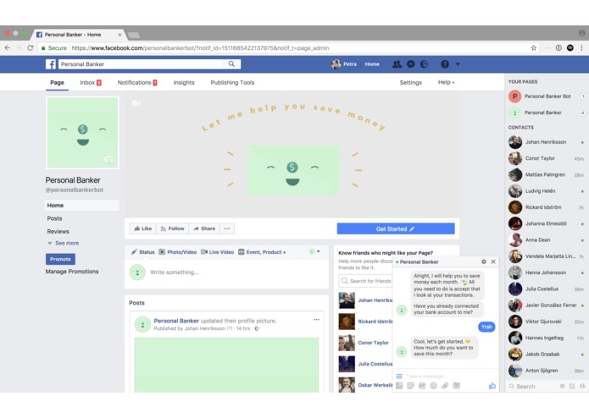The width and height of the screenshot is (589, 418).
Task: Click the Personal Banker profile picture thumbnail
Action: (x=82, y=133)
